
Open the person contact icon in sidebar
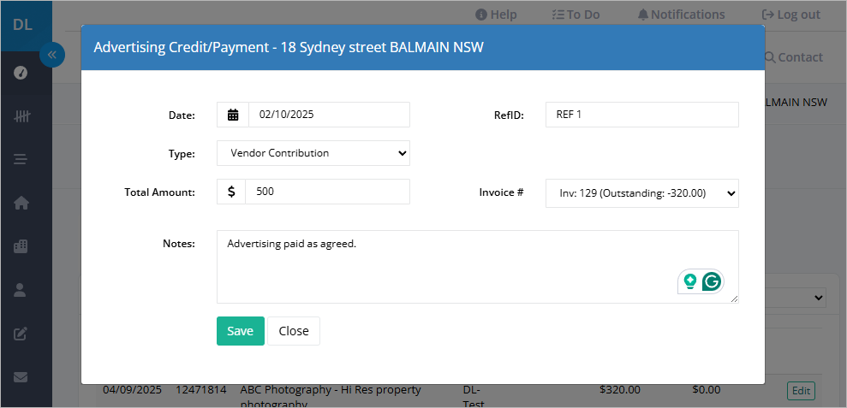[x=20, y=290]
